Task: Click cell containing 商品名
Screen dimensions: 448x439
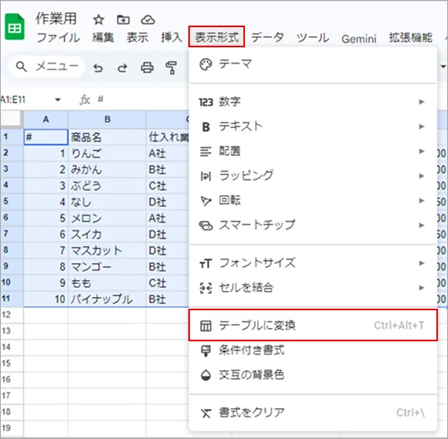Action: click(107, 137)
